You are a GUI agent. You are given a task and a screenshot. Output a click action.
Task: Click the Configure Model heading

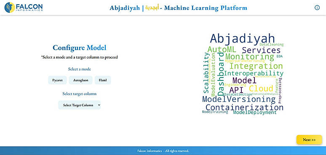80,48
